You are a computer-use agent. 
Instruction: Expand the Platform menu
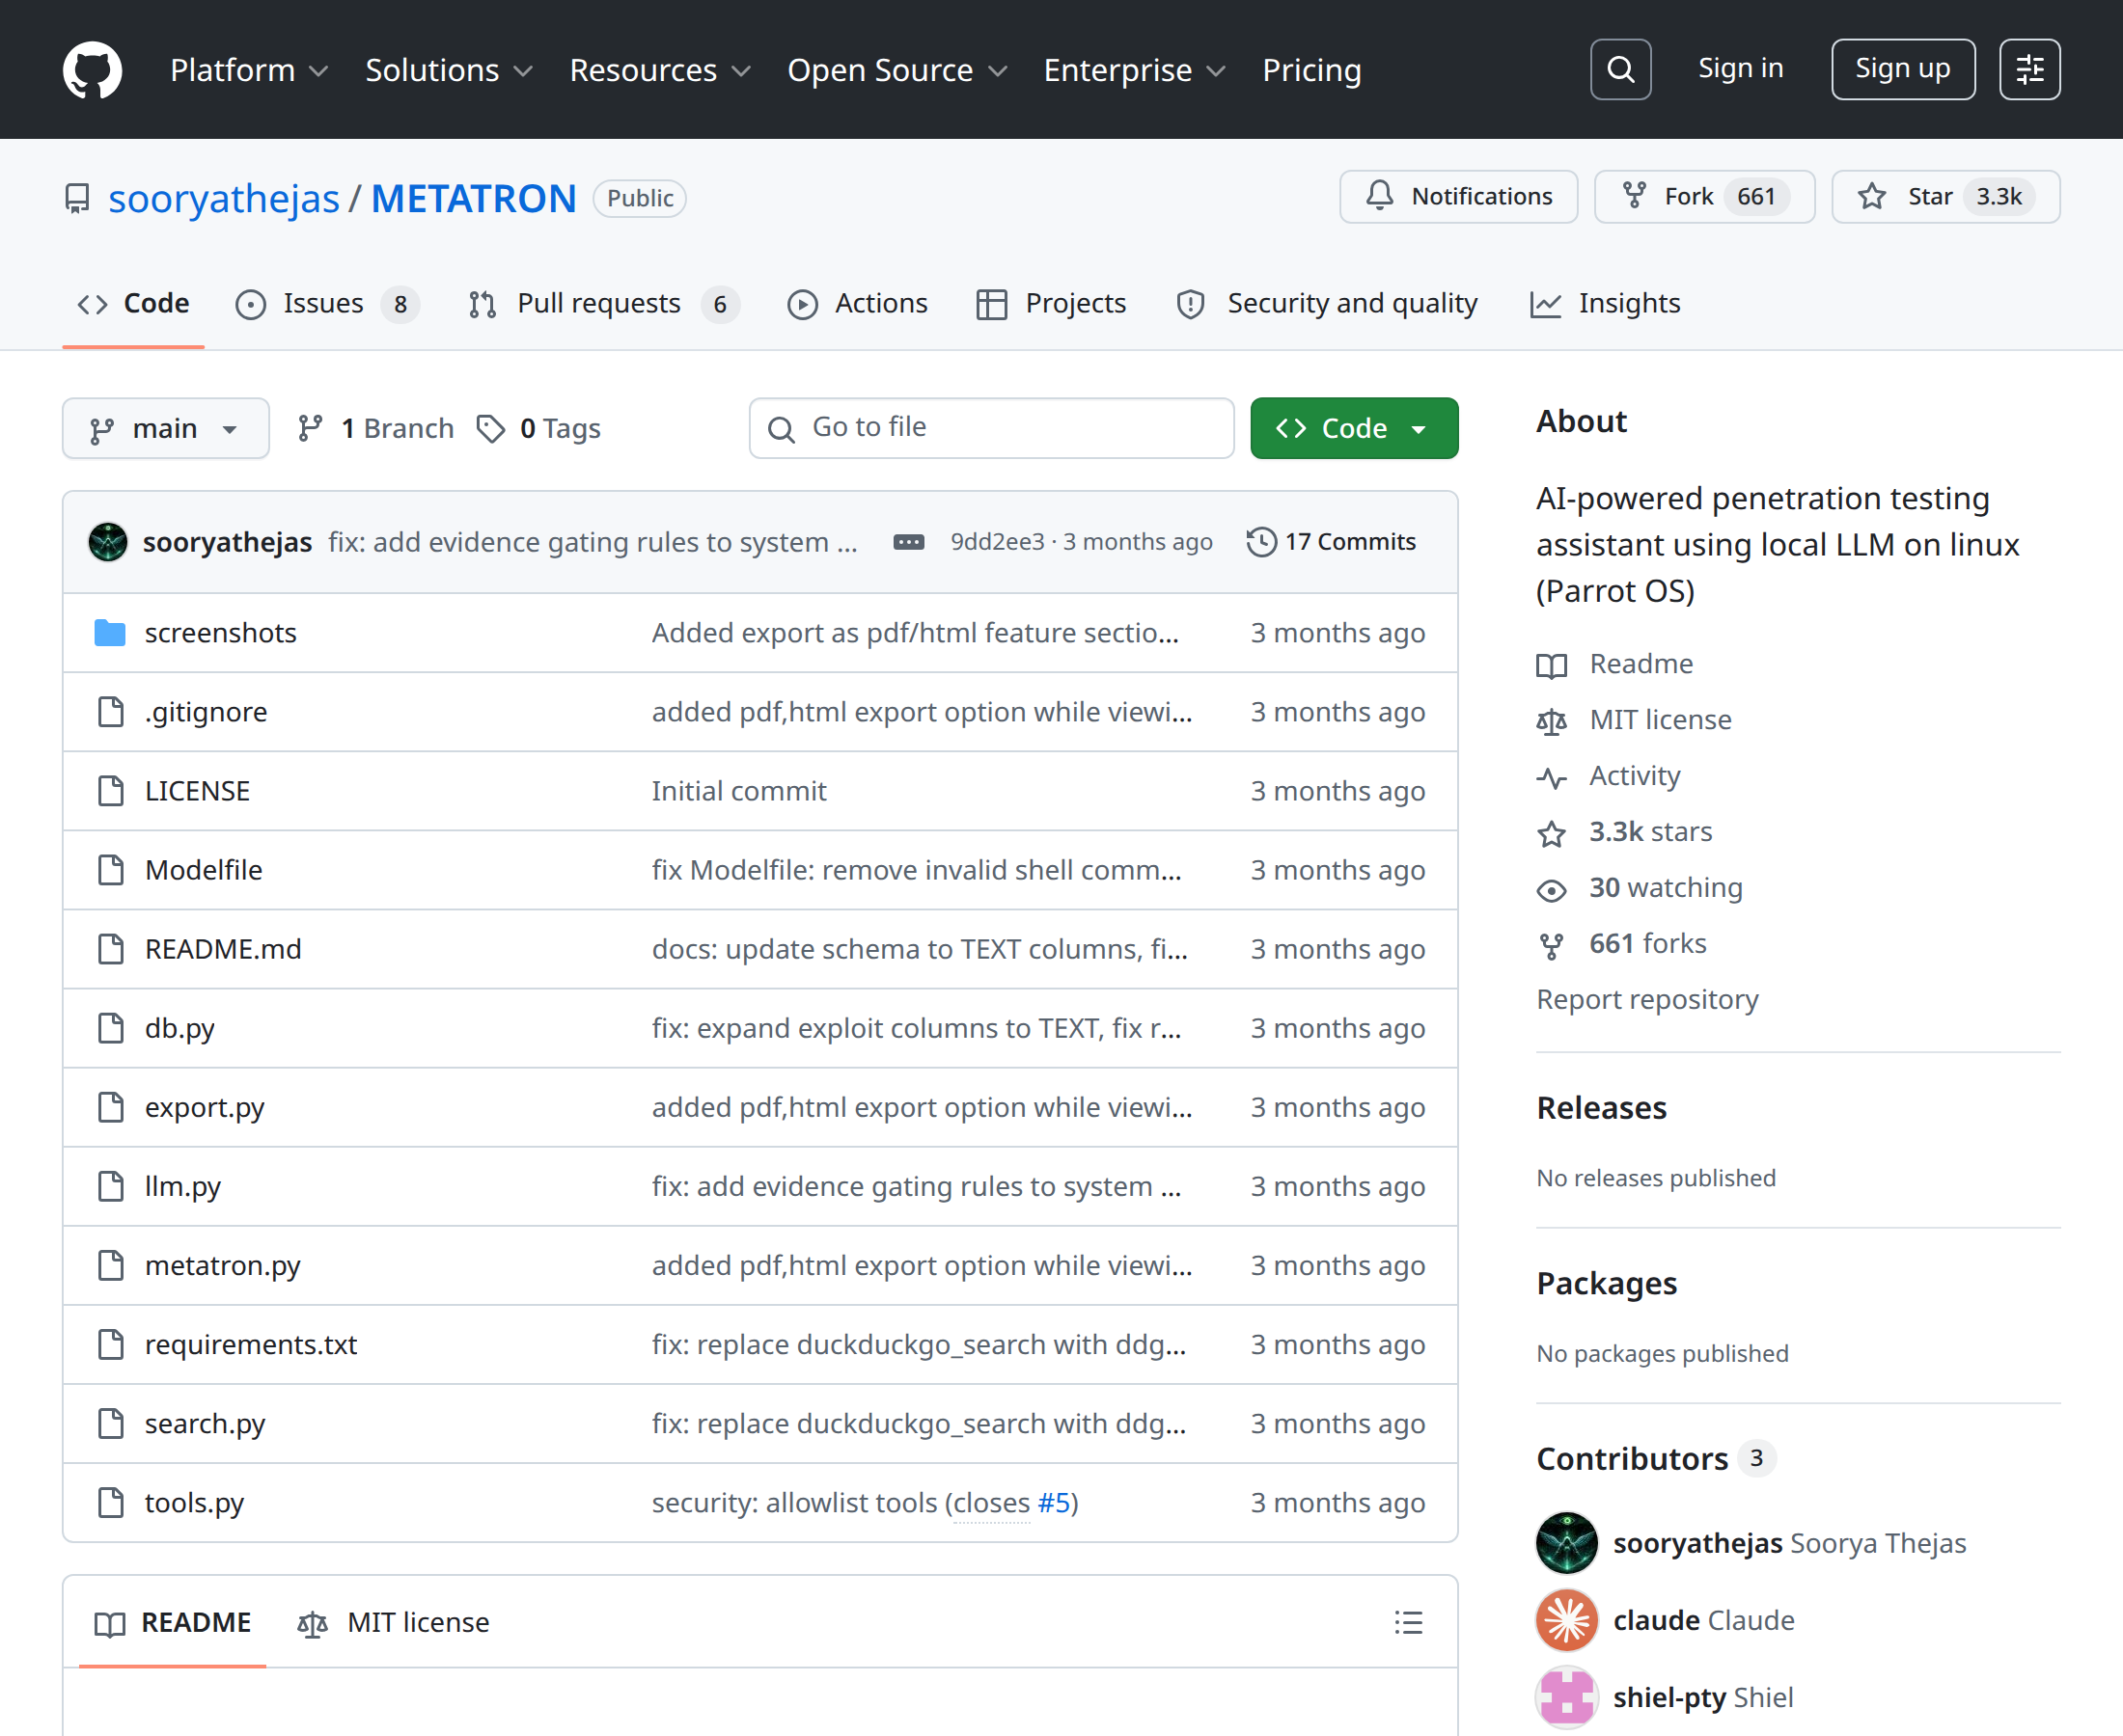[249, 70]
